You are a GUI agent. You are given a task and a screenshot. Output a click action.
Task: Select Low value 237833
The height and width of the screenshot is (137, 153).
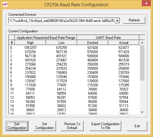click(61, 68)
